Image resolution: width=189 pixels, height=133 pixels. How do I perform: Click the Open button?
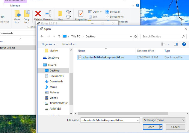pyautogui.click(x=151, y=127)
